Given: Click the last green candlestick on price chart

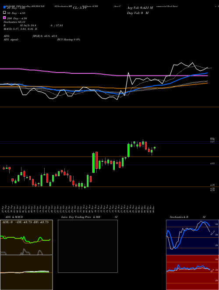Looking at the screenshot, I should point(155,148).
